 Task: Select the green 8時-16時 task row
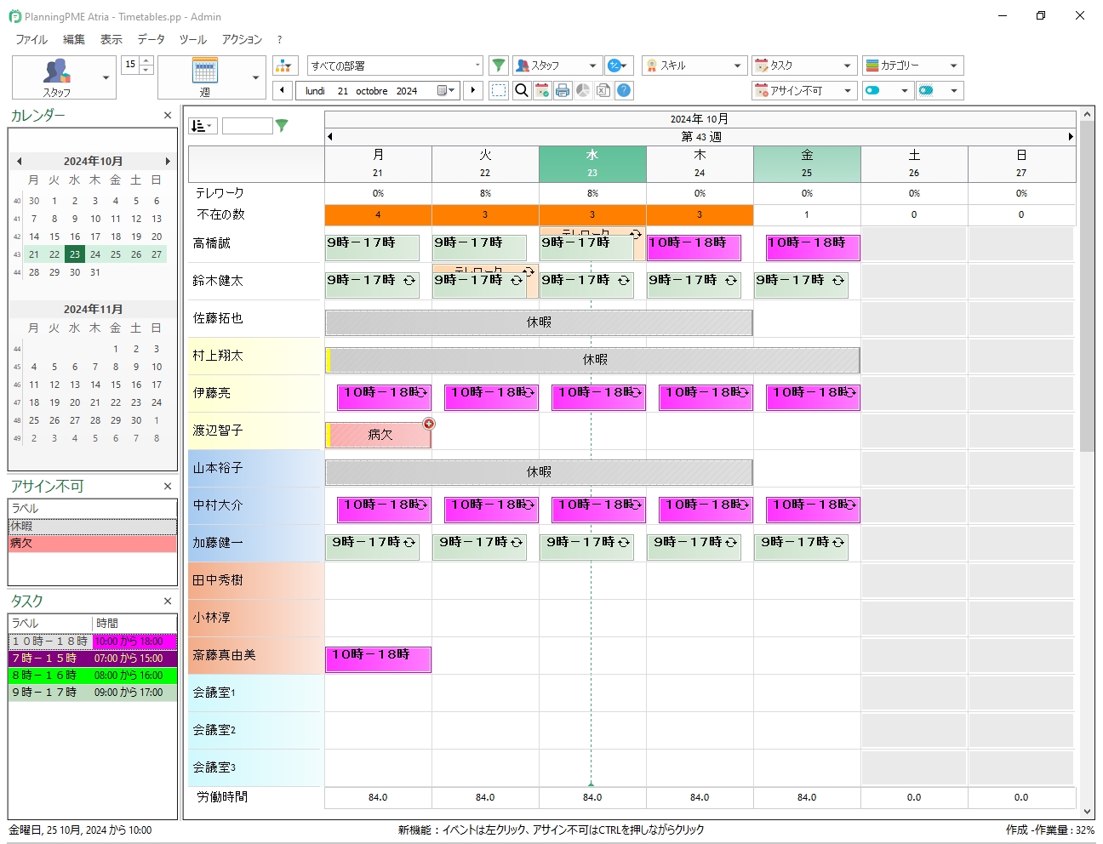coord(93,676)
